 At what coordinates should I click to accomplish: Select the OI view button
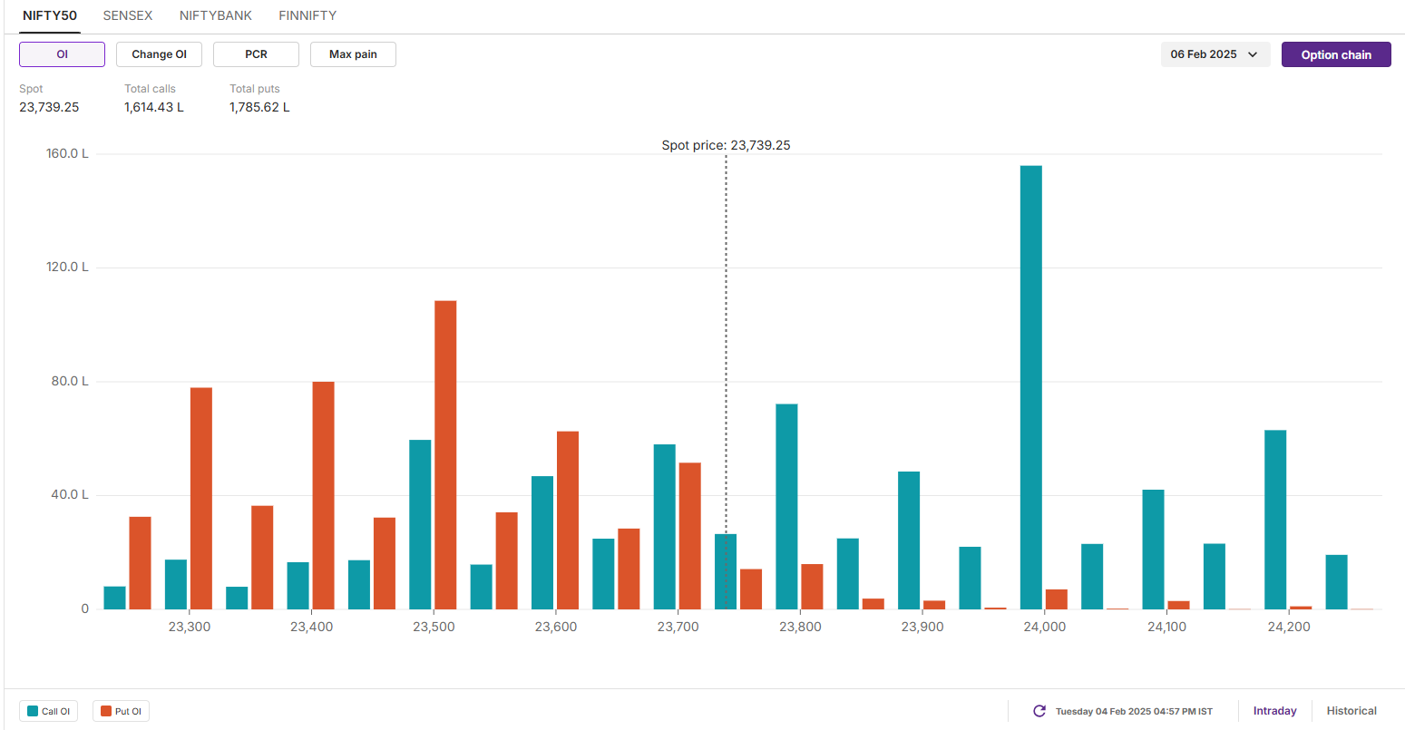coord(62,54)
